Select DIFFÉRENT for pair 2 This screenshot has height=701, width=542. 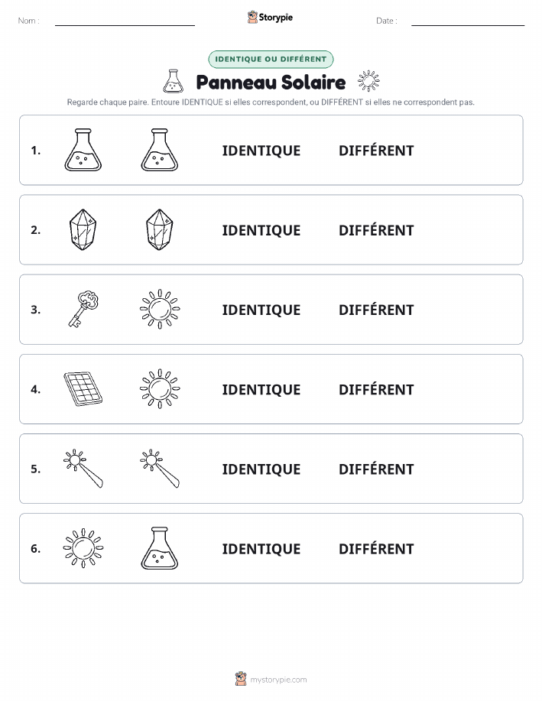coord(376,229)
